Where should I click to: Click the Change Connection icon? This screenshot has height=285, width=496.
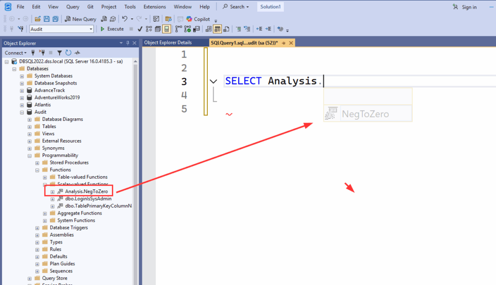coord(20,29)
